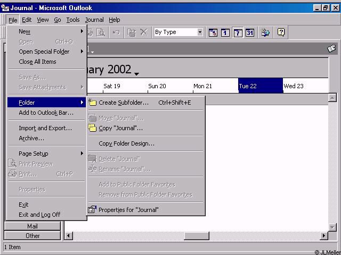Click the Print Preview toolbar icon
The width and height of the screenshot is (341, 255).
(101, 32)
